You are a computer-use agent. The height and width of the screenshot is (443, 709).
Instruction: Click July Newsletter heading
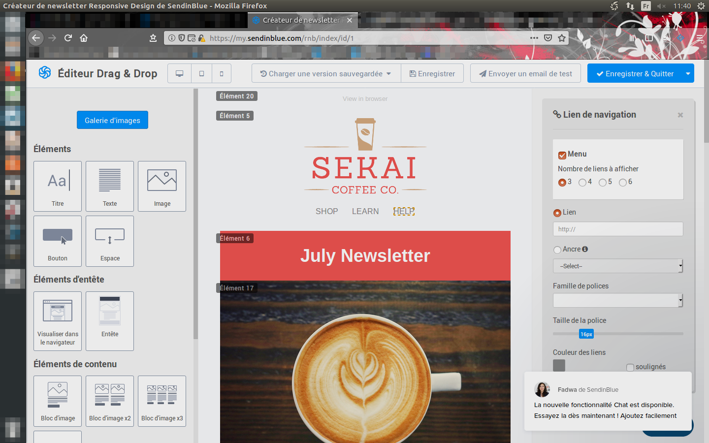(365, 256)
